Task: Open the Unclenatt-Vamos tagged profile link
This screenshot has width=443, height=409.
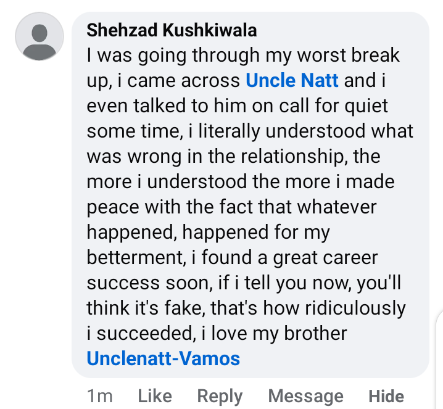Action: tap(164, 358)
